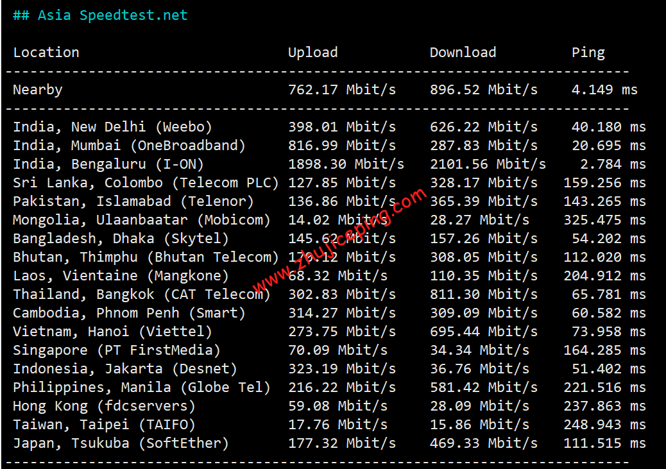Click Bangkok download '811.30 Mbit/s'

point(484,294)
